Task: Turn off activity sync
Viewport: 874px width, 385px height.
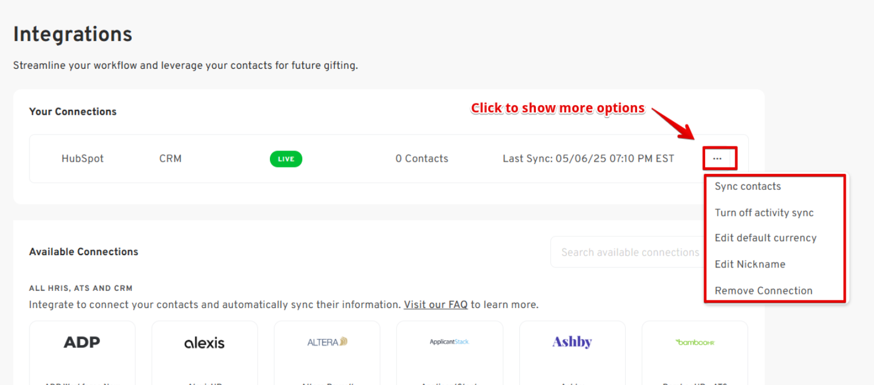Action: pyautogui.click(x=764, y=213)
